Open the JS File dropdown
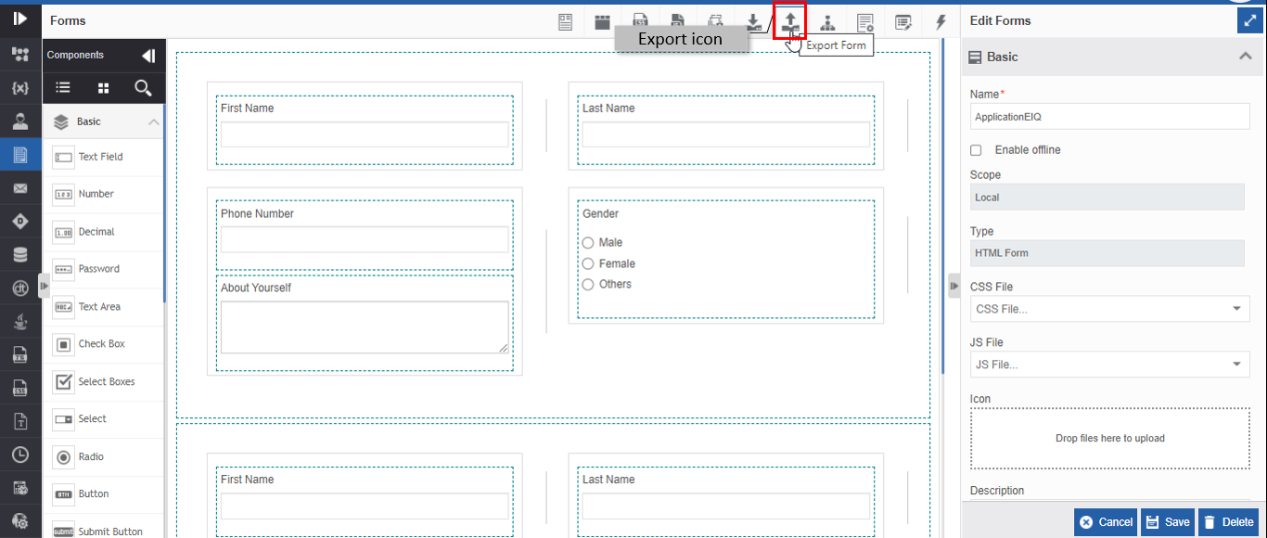 [x=1110, y=365]
